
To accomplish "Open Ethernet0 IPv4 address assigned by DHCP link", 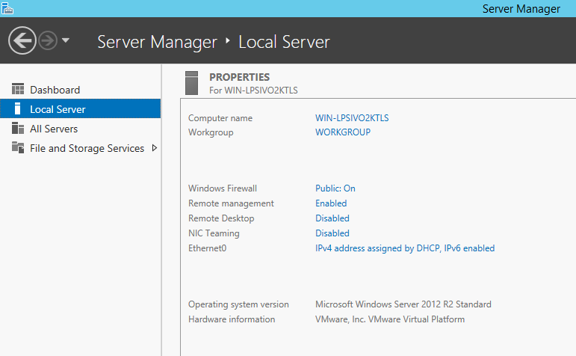I will click(405, 248).
